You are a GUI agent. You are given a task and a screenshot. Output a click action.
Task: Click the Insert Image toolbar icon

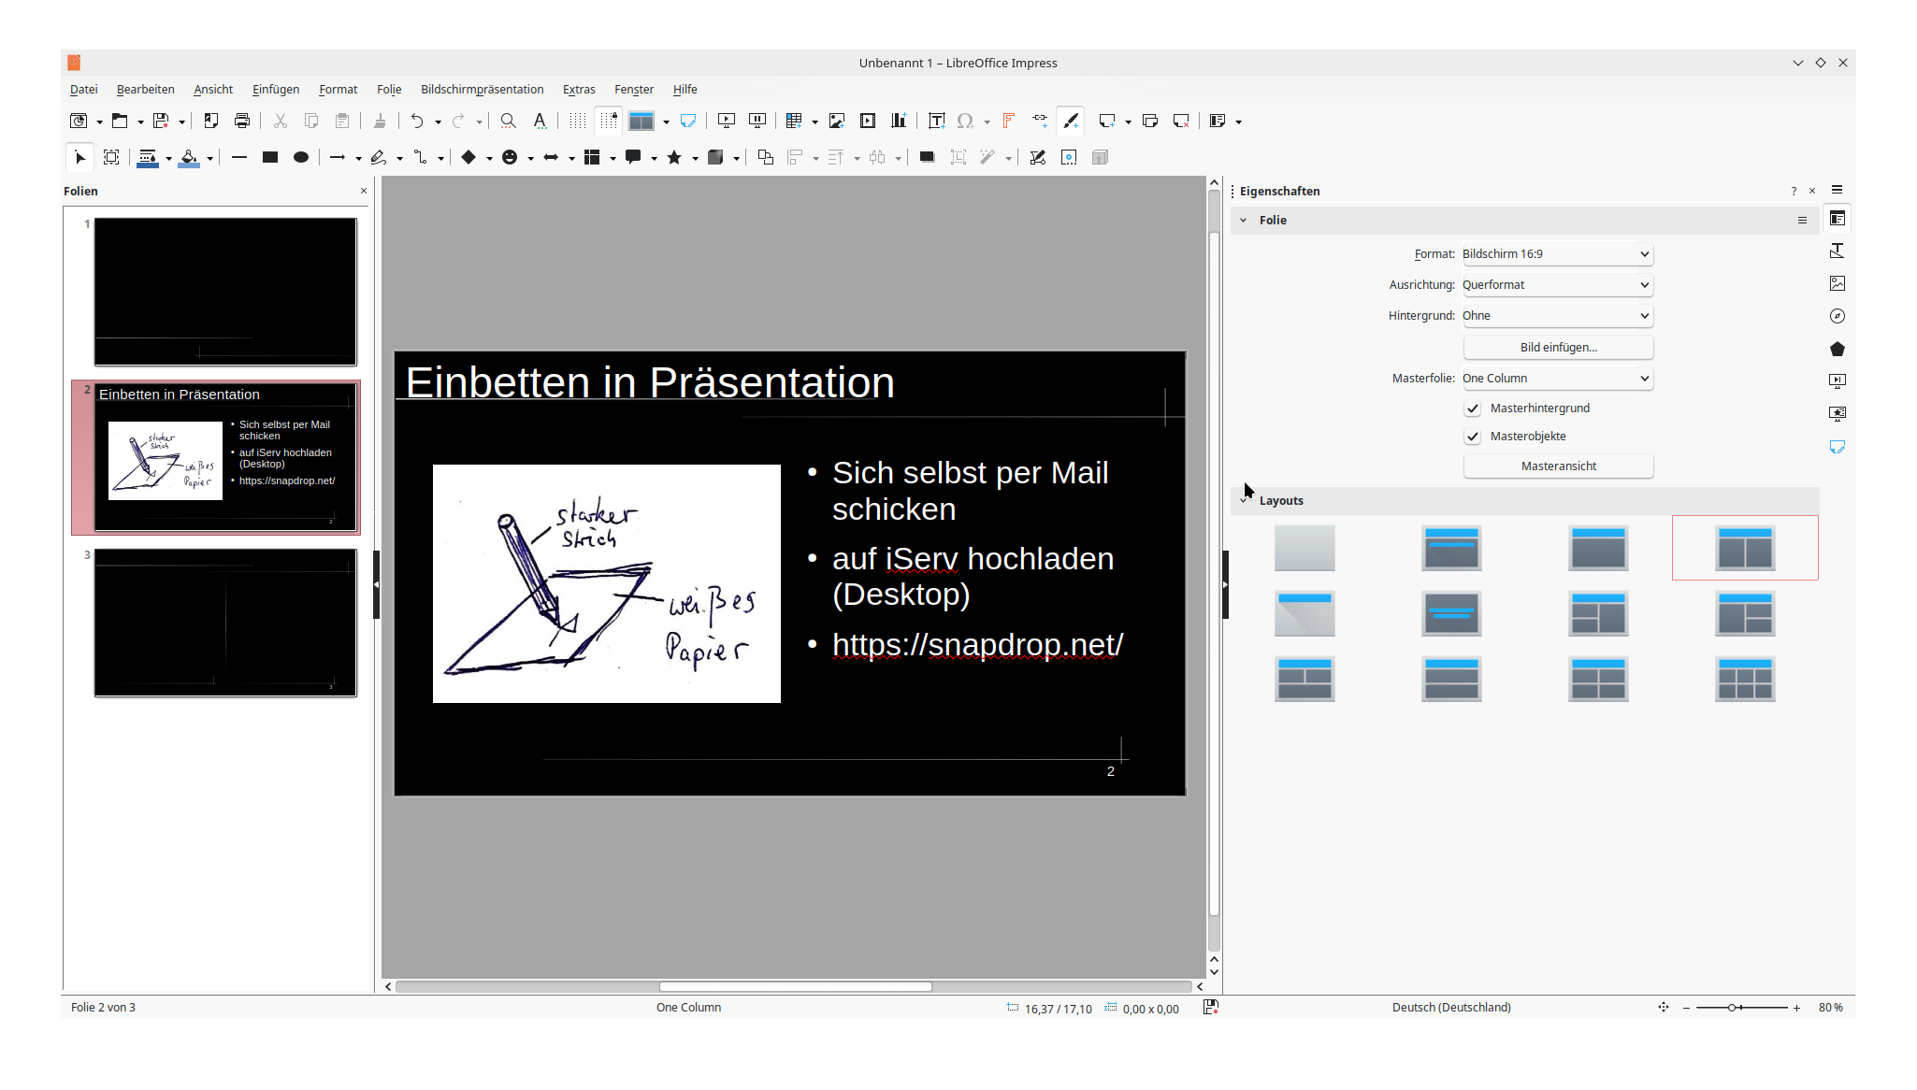(x=837, y=121)
